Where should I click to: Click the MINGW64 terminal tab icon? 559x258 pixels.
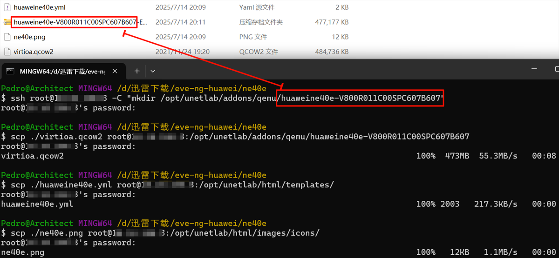(10, 71)
